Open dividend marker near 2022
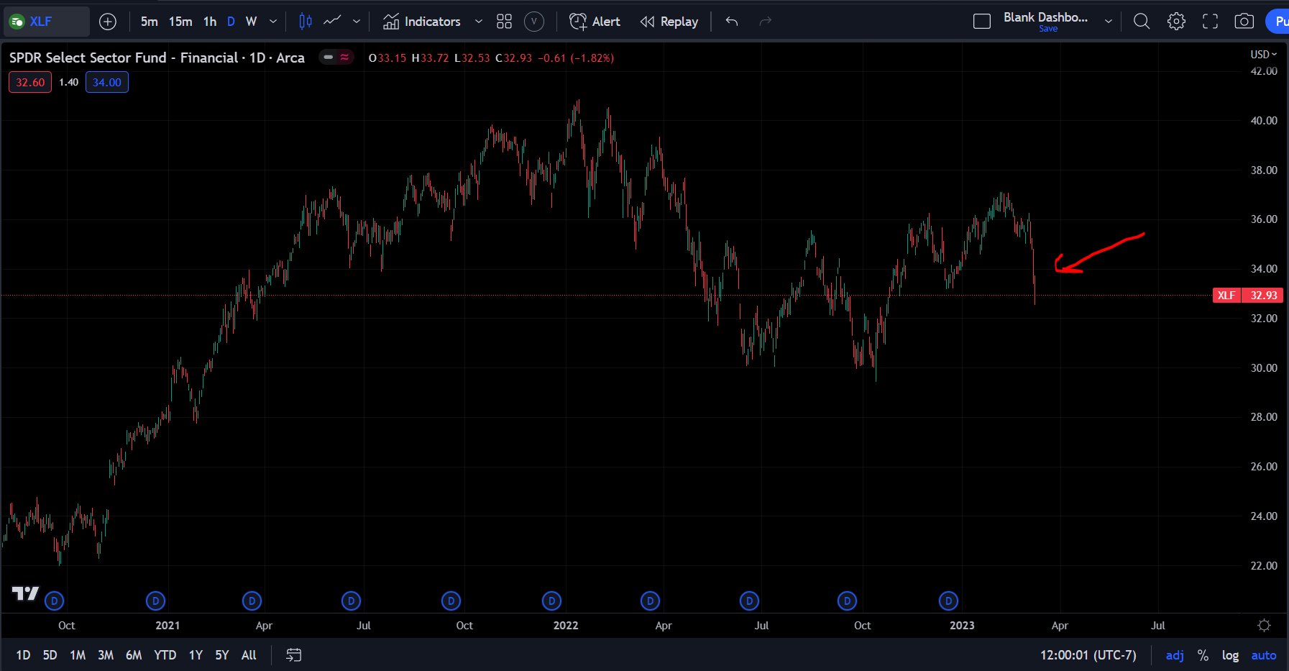1289x671 pixels. [551, 601]
